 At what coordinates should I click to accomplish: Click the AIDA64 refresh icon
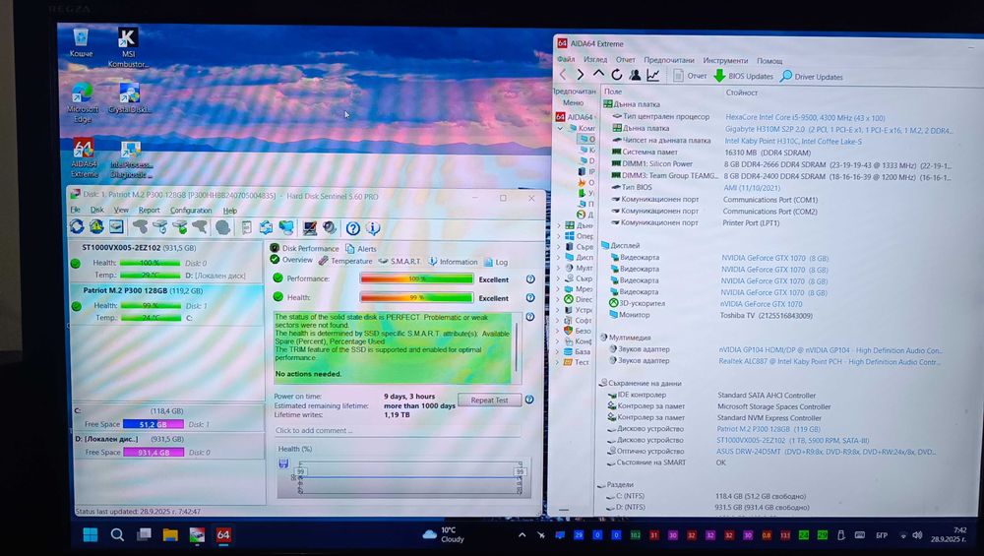click(x=617, y=75)
